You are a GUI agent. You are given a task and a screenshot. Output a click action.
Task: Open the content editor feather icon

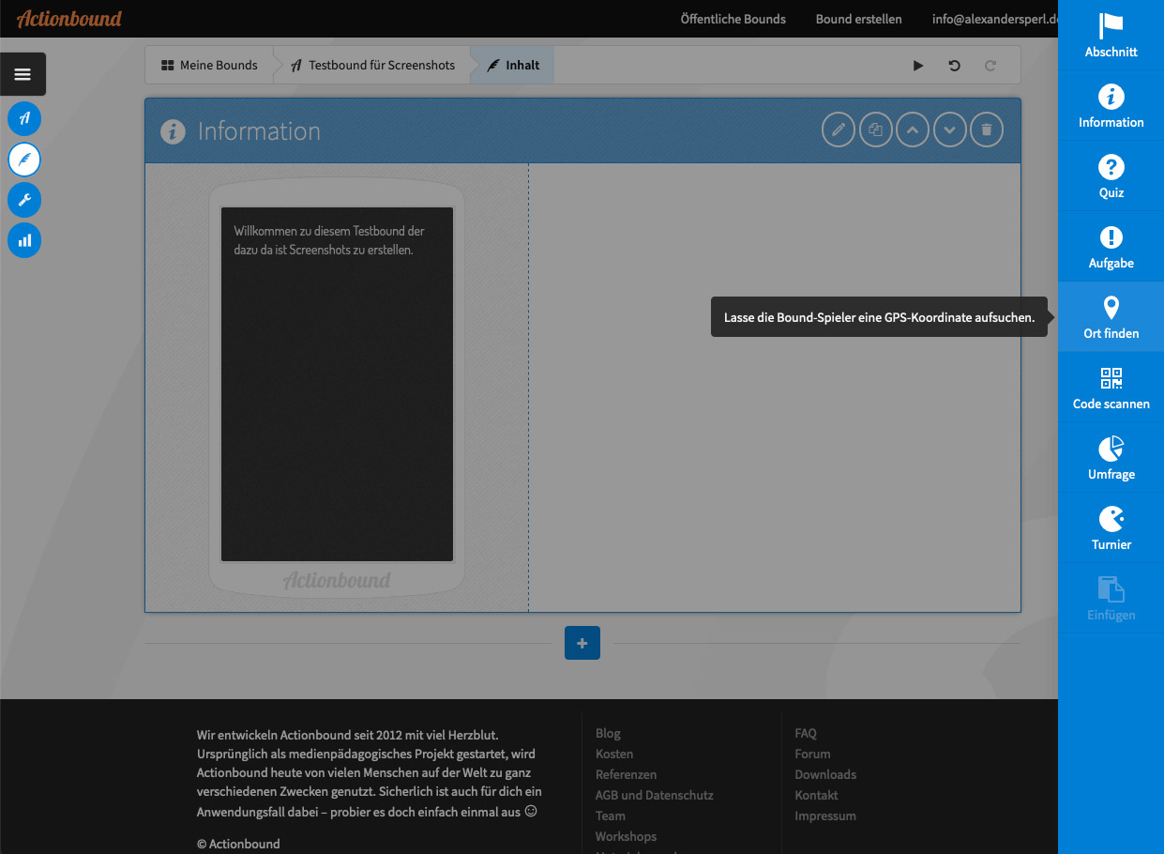(24, 160)
